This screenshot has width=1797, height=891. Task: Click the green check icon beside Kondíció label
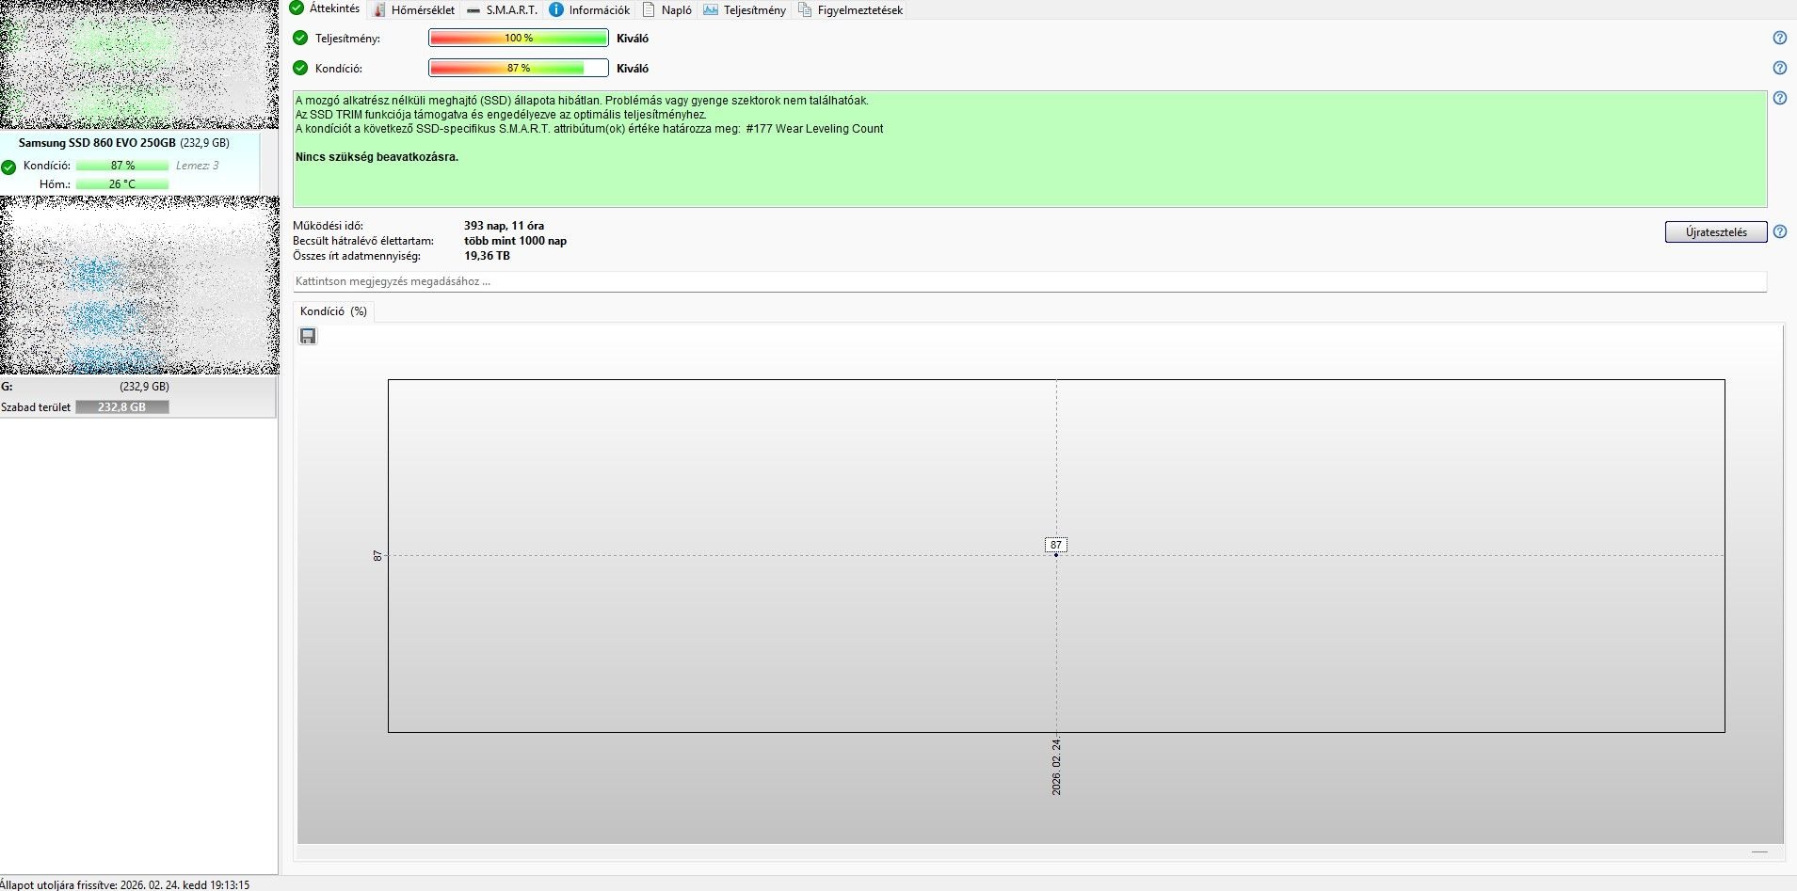click(300, 68)
